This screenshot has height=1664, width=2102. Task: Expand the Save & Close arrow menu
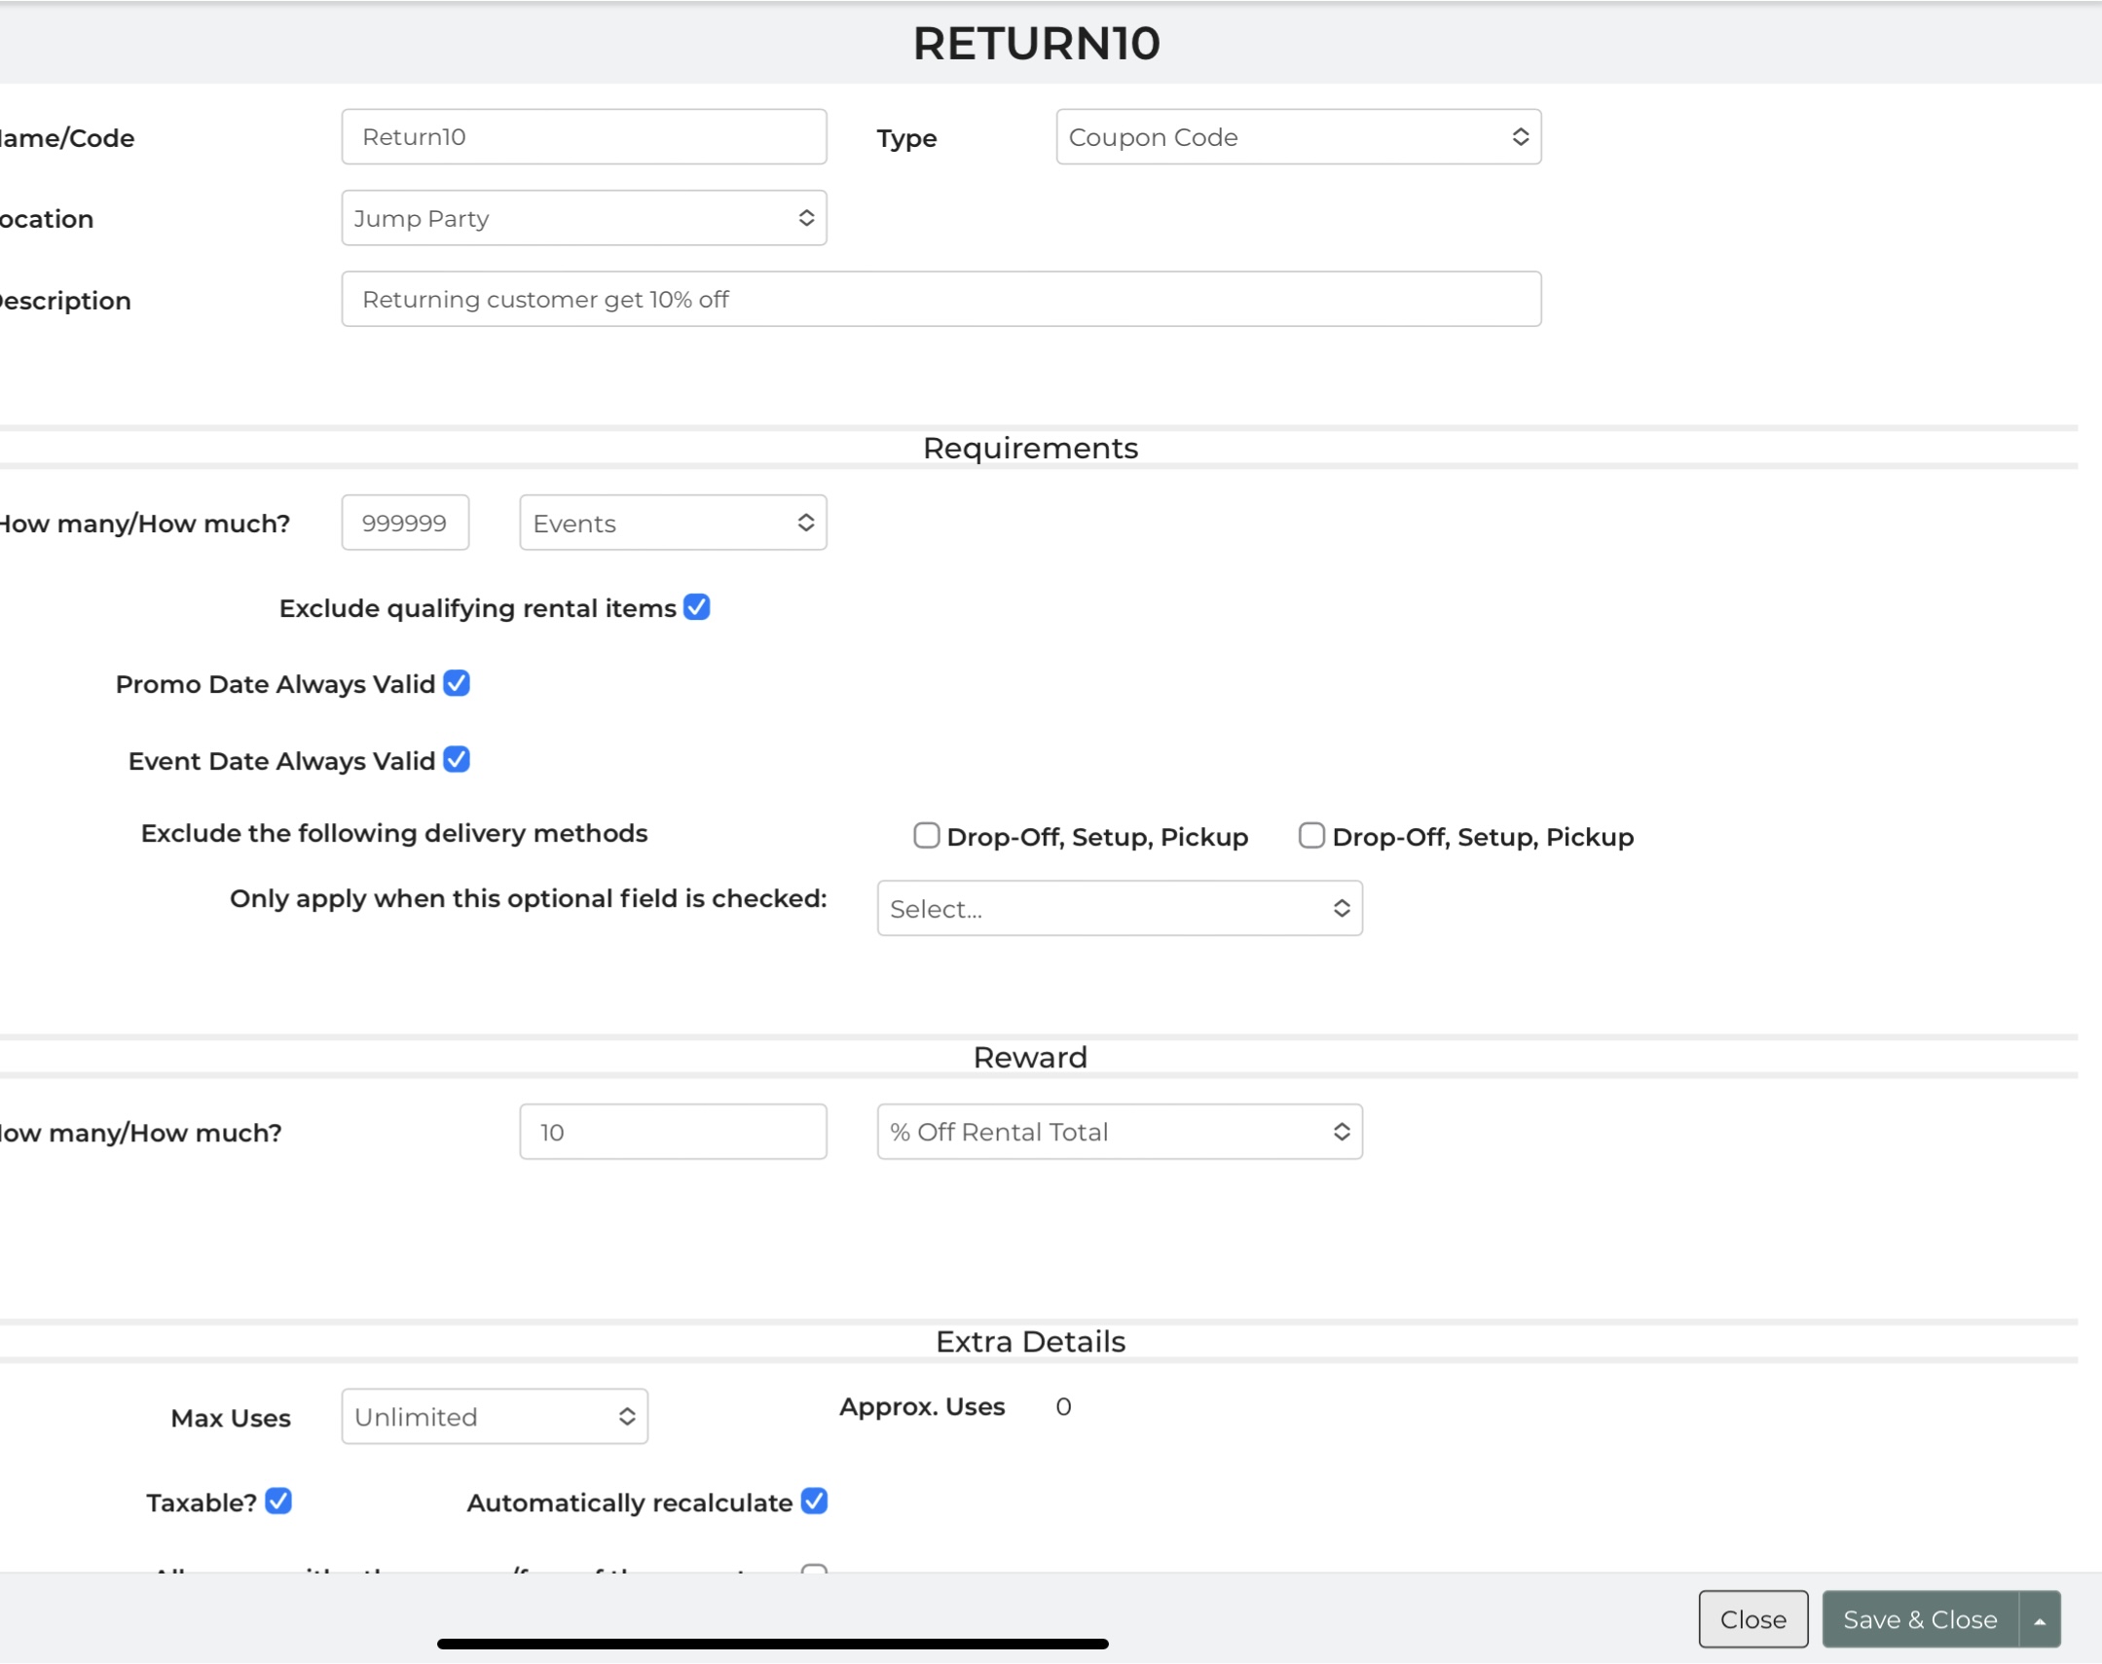point(2040,1619)
